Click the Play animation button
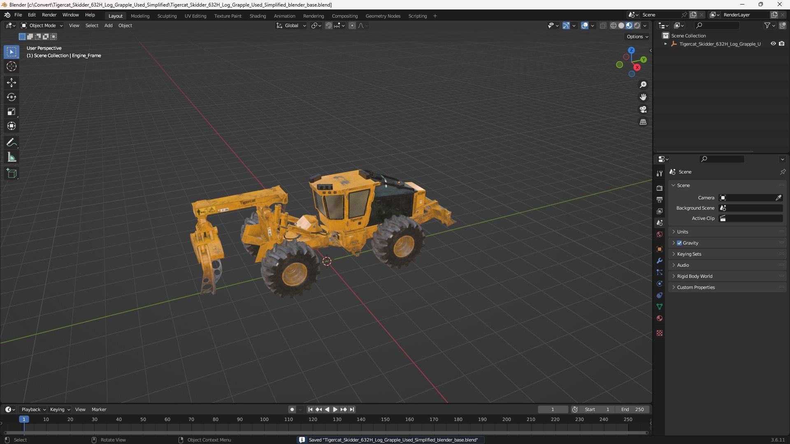 click(335, 409)
